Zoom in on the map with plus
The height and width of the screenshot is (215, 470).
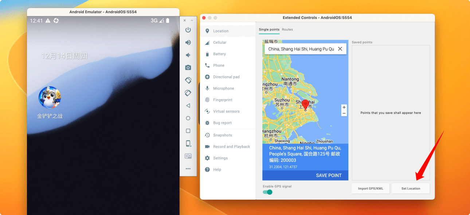point(344,107)
